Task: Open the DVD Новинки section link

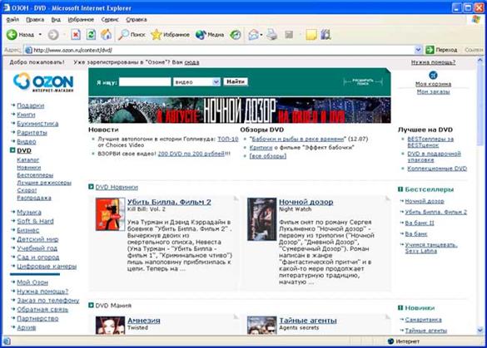Action: pyautogui.click(x=117, y=187)
